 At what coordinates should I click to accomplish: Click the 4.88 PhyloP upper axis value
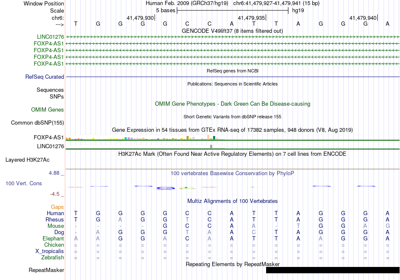pyautogui.click(x=54, y=173)
